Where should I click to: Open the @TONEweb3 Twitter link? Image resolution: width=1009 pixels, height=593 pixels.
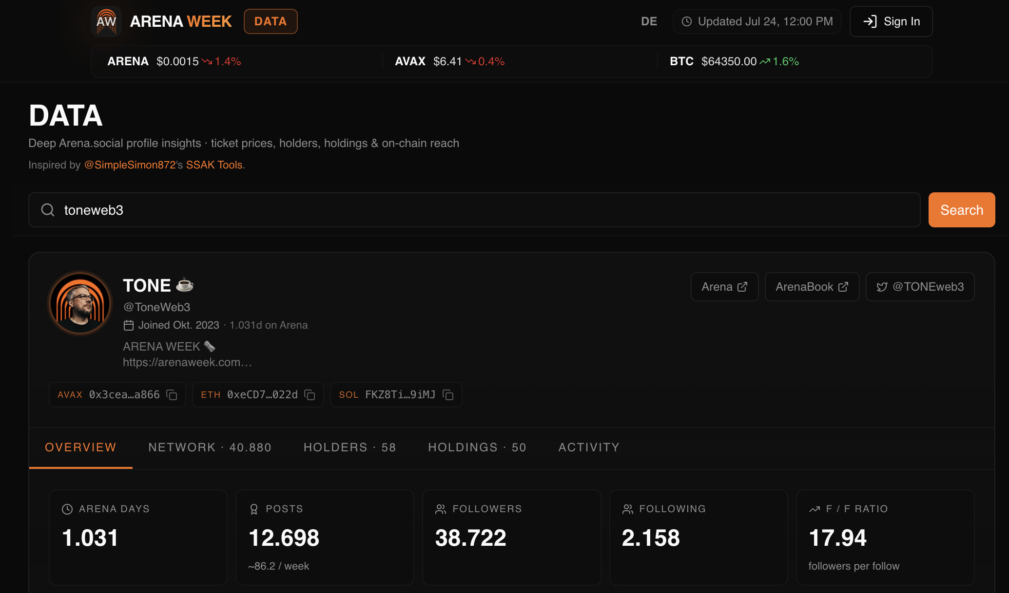pyautogui.click(x=920, y=287)
